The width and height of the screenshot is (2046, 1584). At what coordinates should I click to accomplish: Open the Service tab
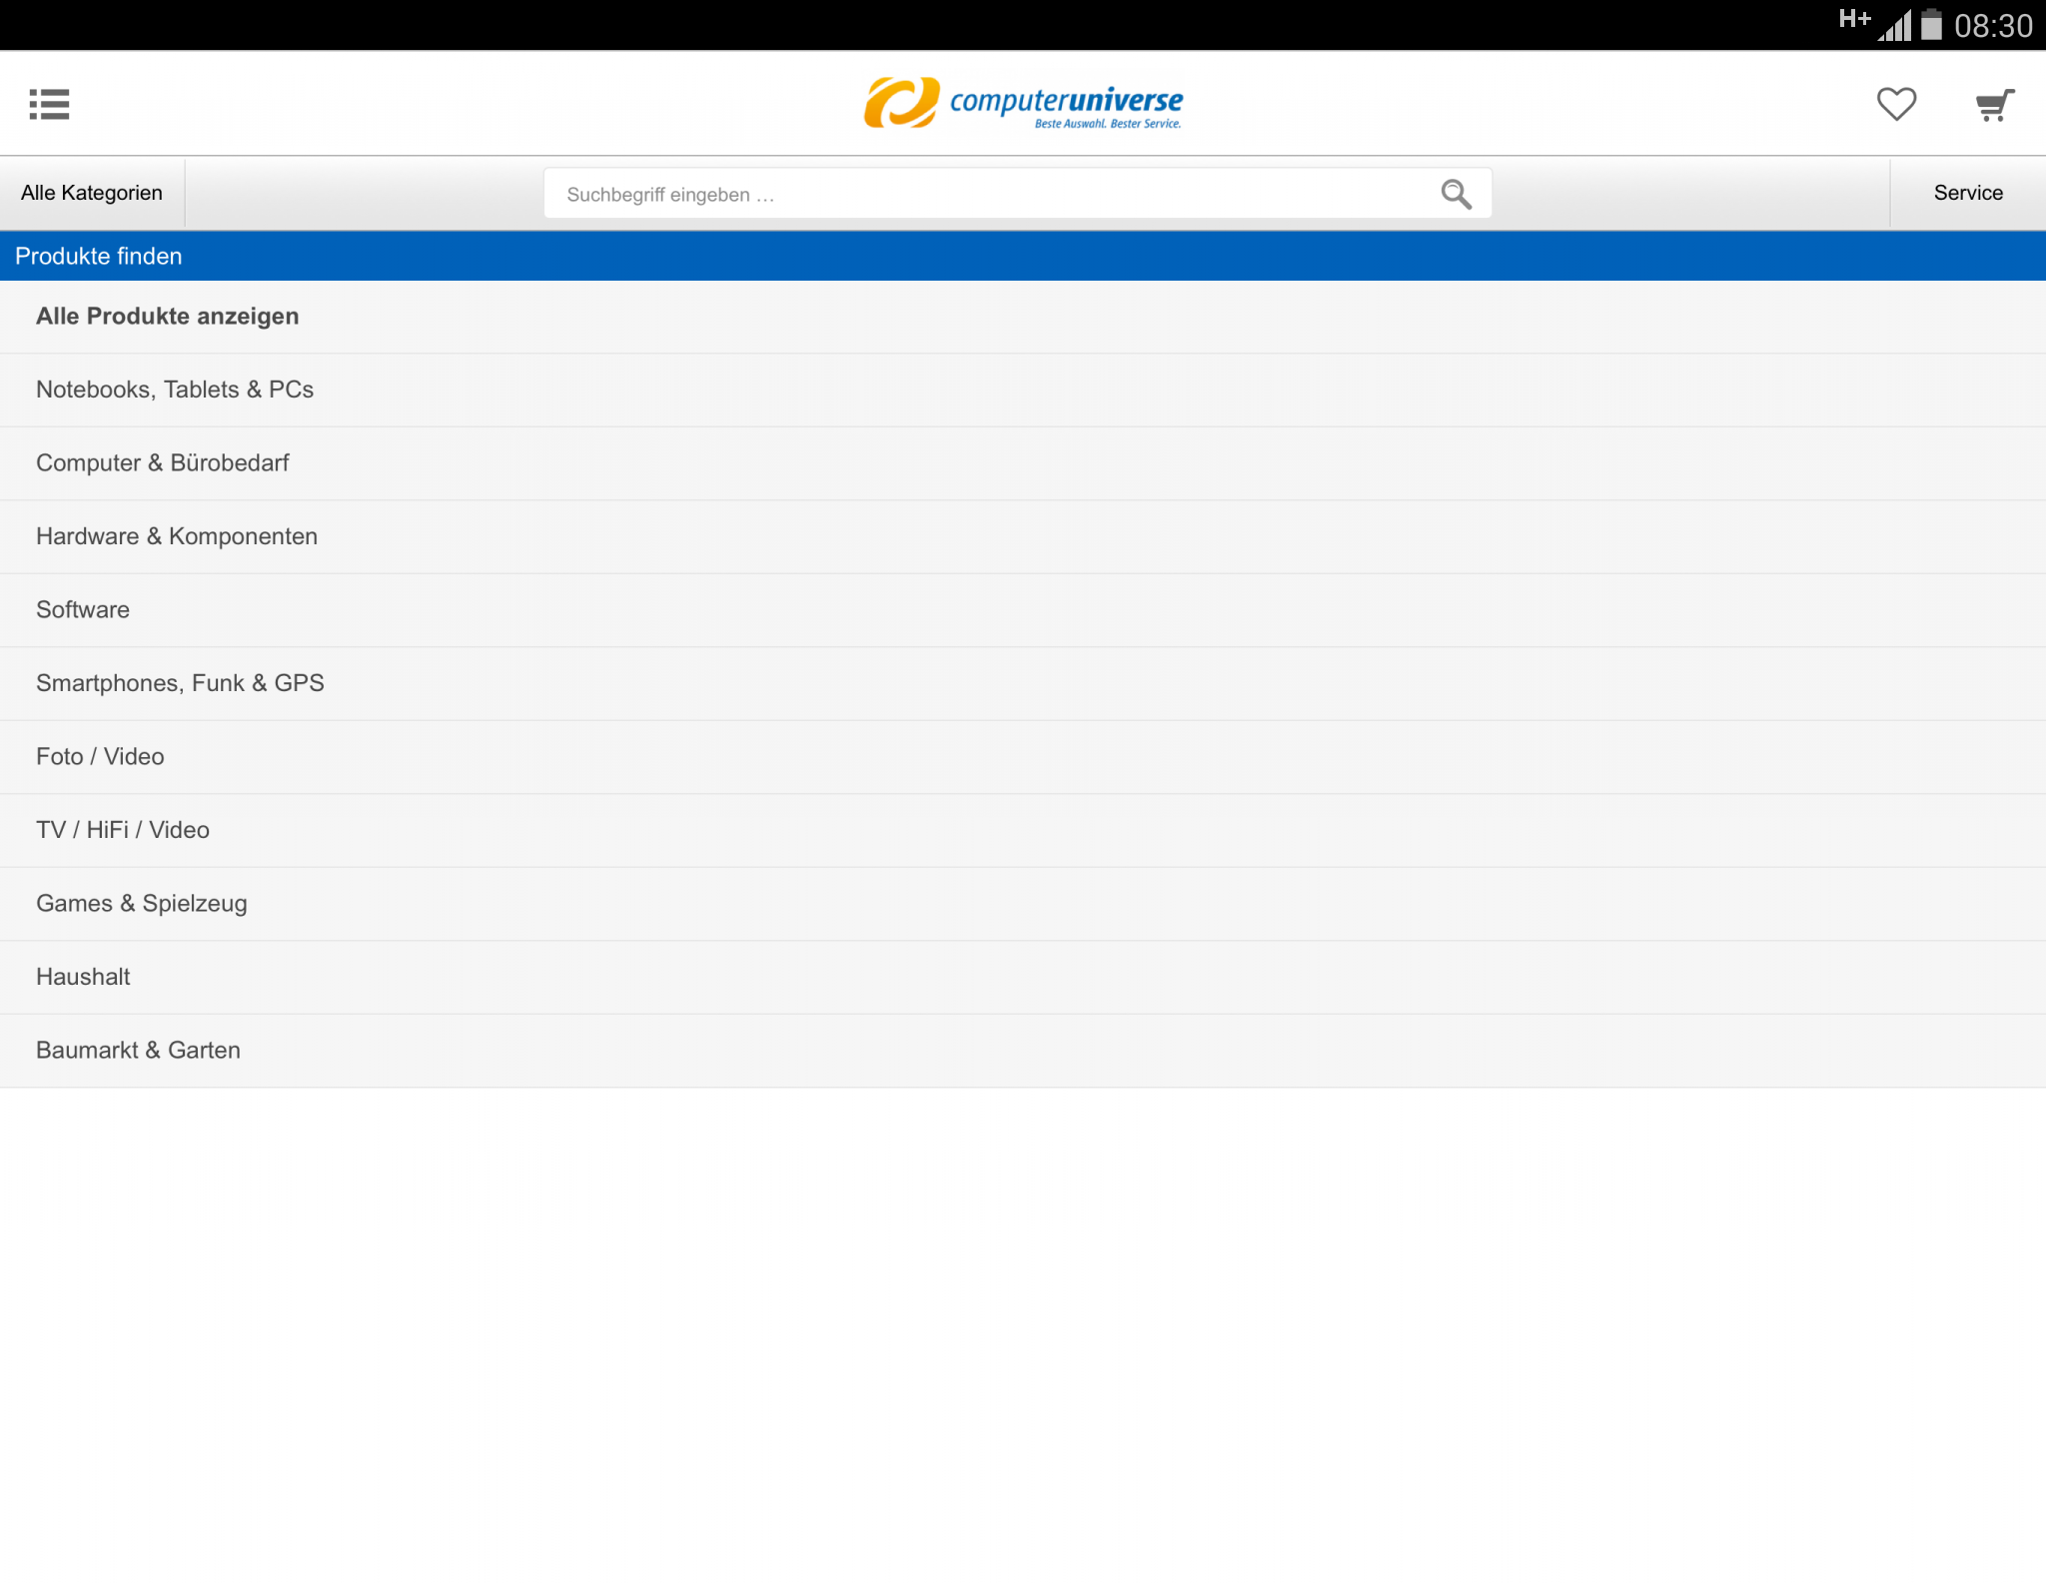pos(1967,193)
